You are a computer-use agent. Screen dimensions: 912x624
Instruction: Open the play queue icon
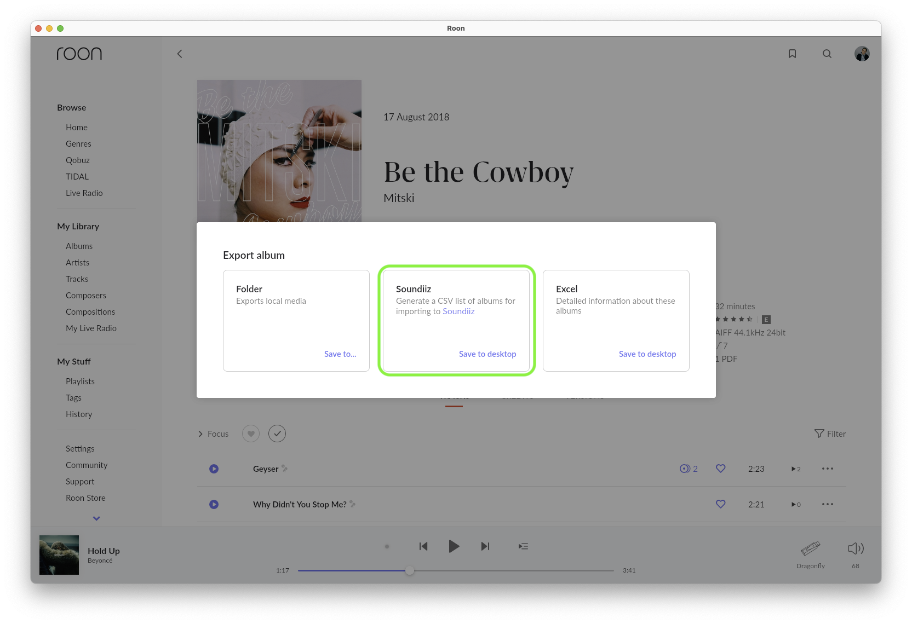pyautogui.click(x=524, y=546)
